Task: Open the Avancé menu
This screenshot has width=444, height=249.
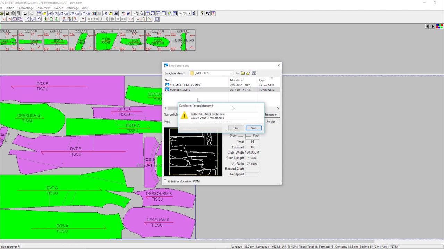Action: [x=58, y=8]
